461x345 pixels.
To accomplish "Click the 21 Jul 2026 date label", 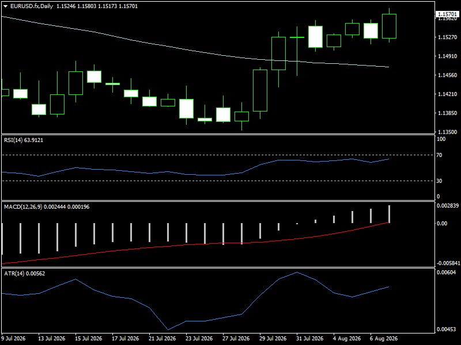I will [x=163, y=339].
